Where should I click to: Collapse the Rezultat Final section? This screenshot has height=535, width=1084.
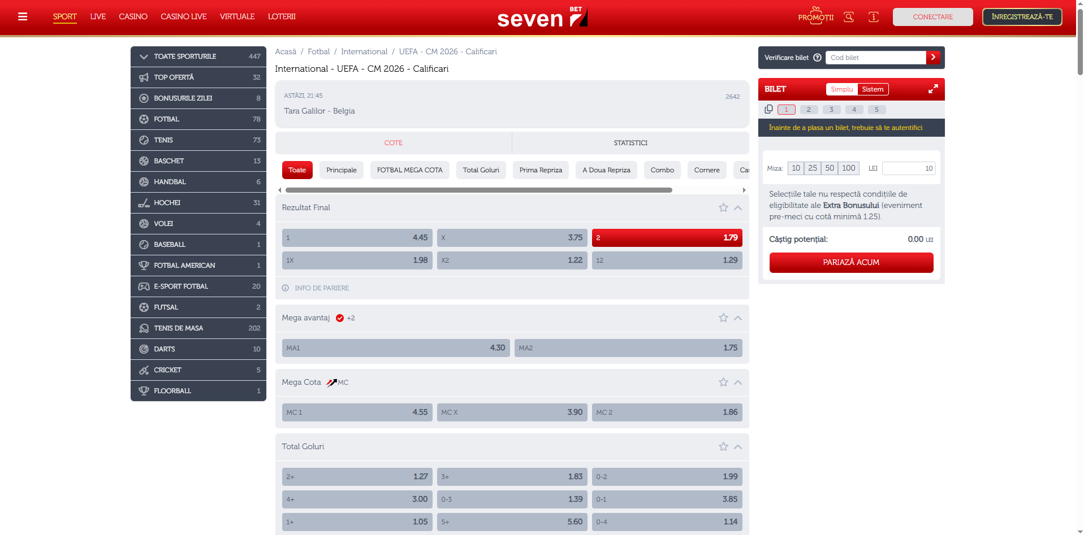pyautogui.click(x=738, y=208)
